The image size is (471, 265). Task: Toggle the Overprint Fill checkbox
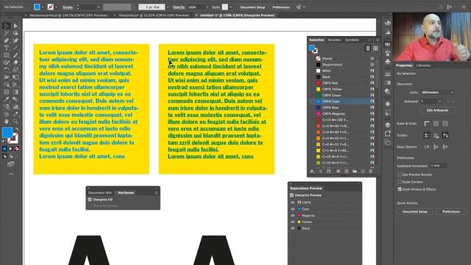pos(90,199)
